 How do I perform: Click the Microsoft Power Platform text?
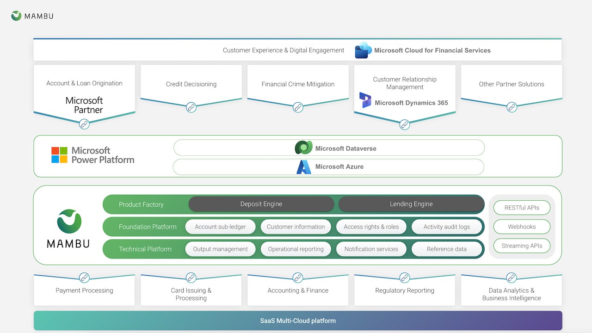(103, 155)
